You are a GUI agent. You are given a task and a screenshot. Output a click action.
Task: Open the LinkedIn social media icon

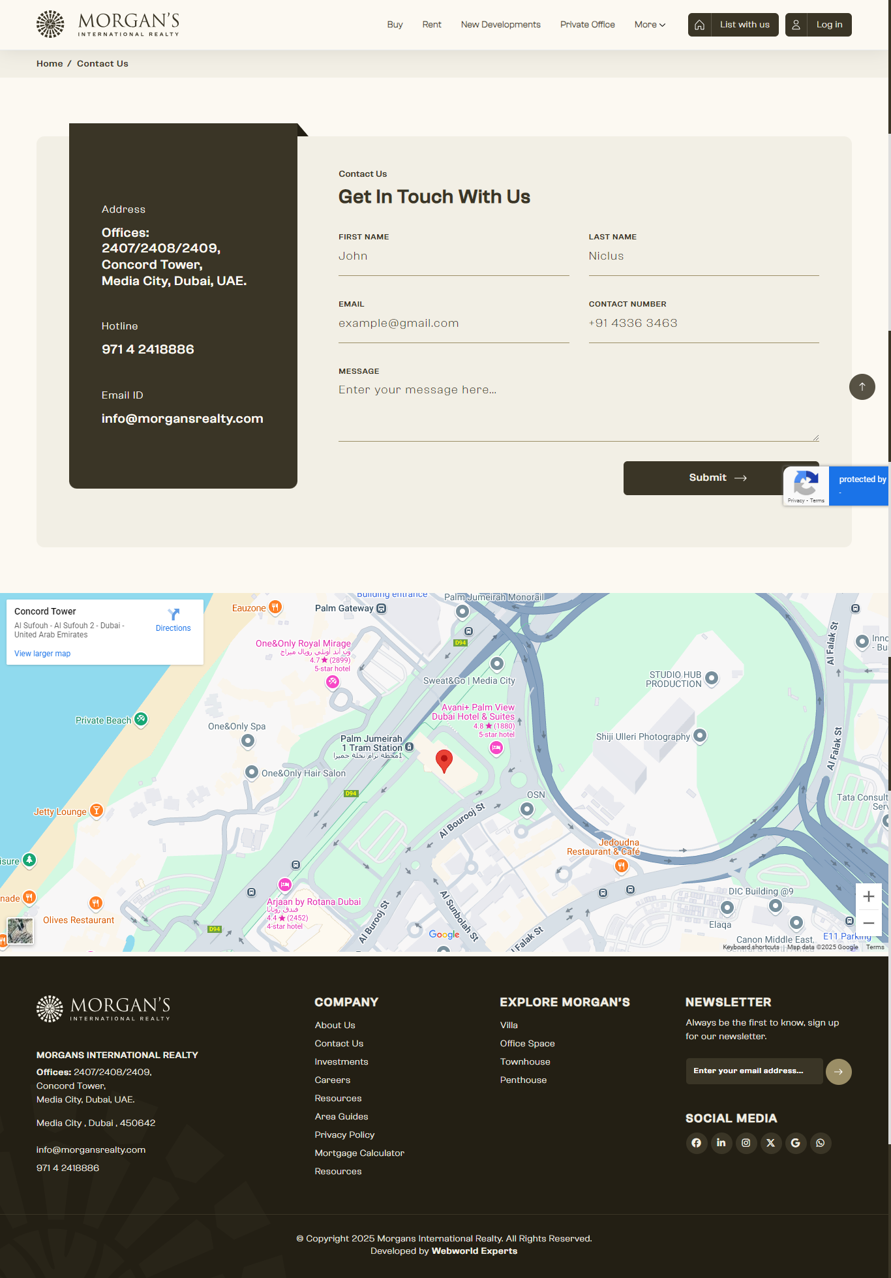pos(721,1143)
